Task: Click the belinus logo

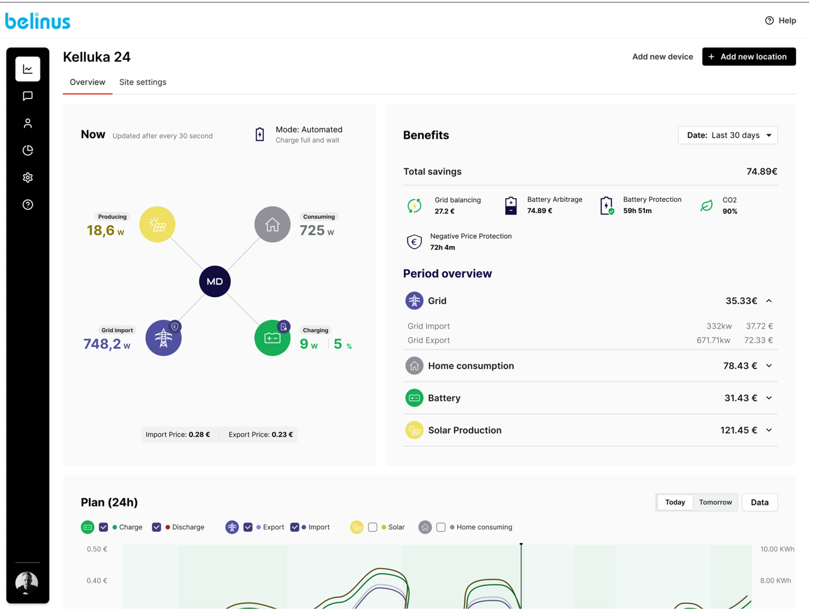Action: coord(38,21)
